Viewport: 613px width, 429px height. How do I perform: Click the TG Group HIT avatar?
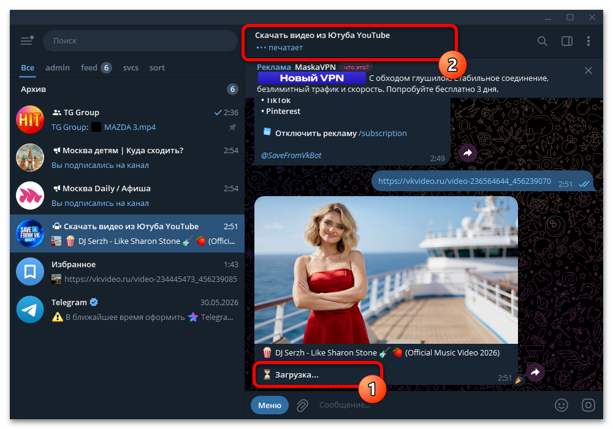coord(29,120)
